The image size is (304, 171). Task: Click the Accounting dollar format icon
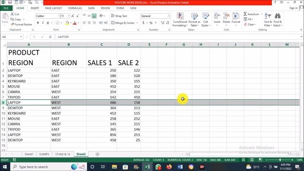[x=143, y=23]
